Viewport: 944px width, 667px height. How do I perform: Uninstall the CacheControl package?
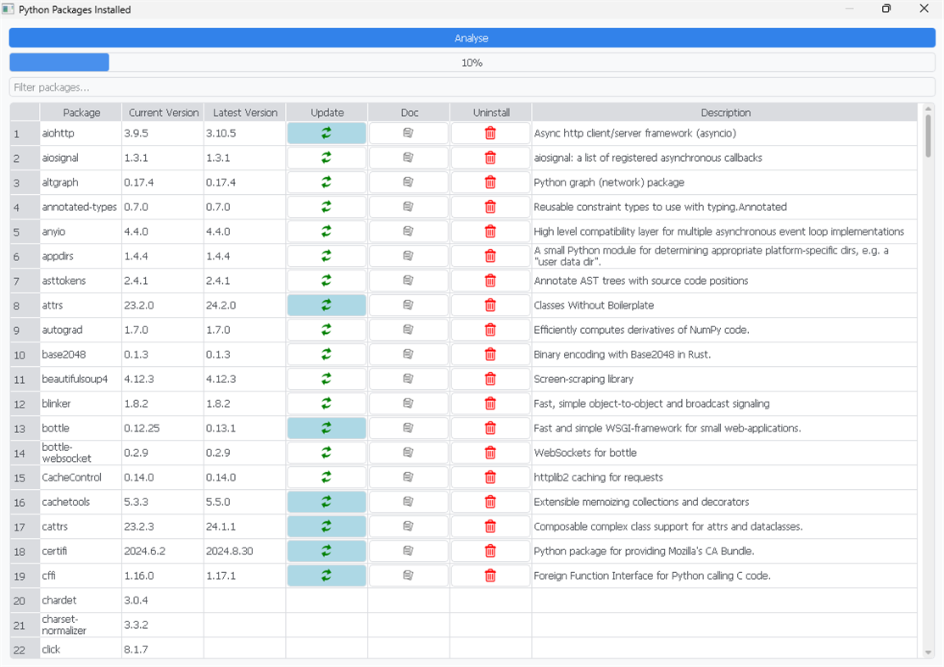[x=490, y=477]
